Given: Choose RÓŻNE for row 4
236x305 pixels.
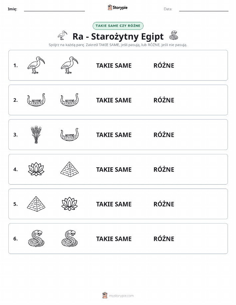Looking at the screenshot, I should [164, 169].
